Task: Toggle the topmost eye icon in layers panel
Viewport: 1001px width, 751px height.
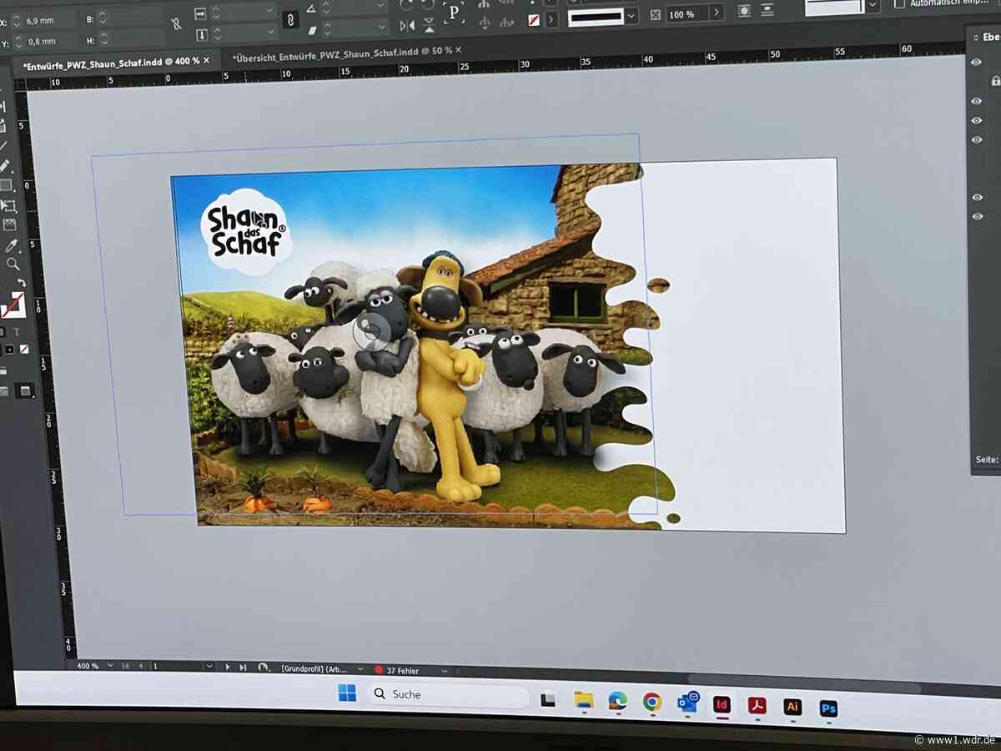Action: coord(976,62)
